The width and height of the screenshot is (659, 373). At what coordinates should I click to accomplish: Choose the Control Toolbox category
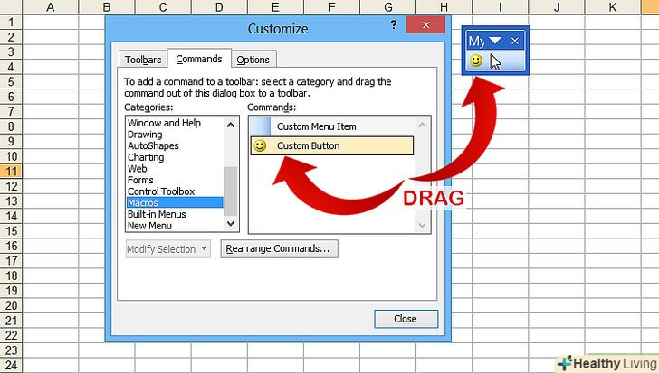(160, 191)
